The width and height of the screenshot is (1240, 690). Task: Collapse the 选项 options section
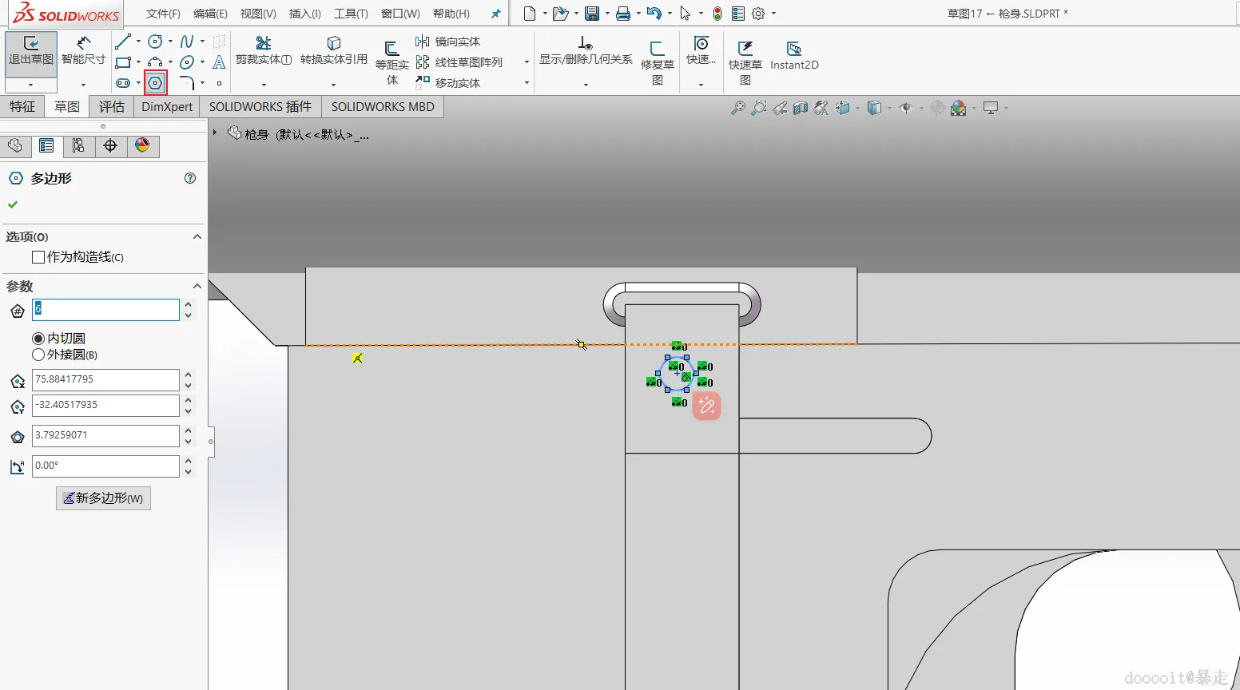(x=197, y=237)
